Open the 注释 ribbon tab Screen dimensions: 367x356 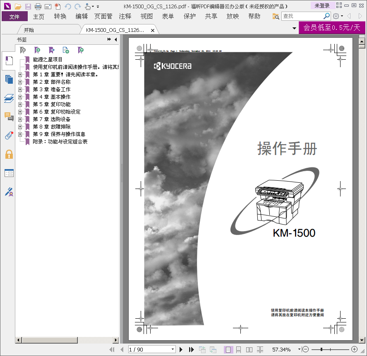pos(125,17)
